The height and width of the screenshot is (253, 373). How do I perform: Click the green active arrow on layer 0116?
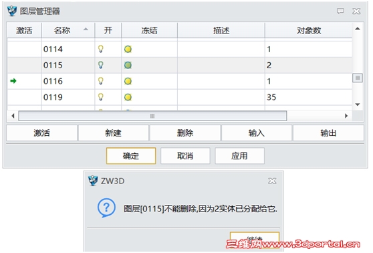tap(13, 81)
